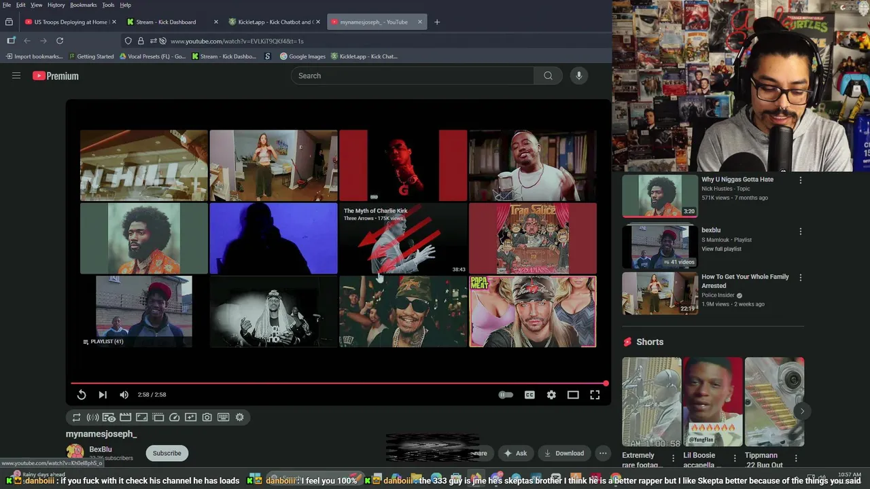Toggle closed captions CC button
Image resolution: width=870 pixels, height=489 pixels.
pyautogui.click(x=529, y=395)
